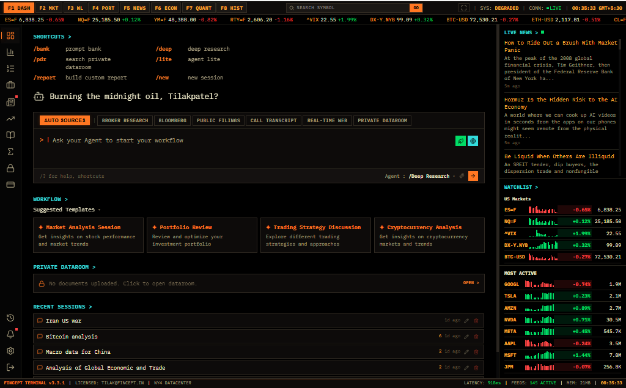Expand the Private Dataroom section header
The height and width of the screenshot is (388, 626).
(64, 267)
